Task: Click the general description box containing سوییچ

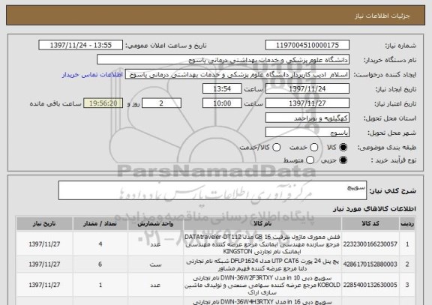Action: tap(212, 190)
